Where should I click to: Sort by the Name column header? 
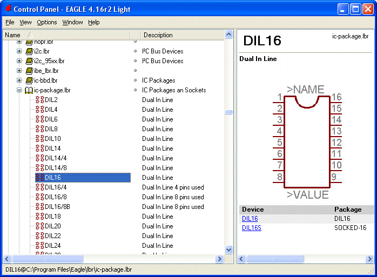(x=66, y=35)
